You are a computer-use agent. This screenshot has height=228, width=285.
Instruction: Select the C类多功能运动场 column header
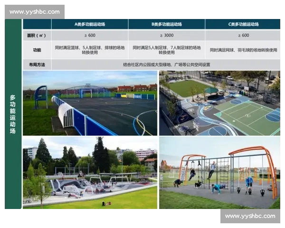tap(242, 24)
